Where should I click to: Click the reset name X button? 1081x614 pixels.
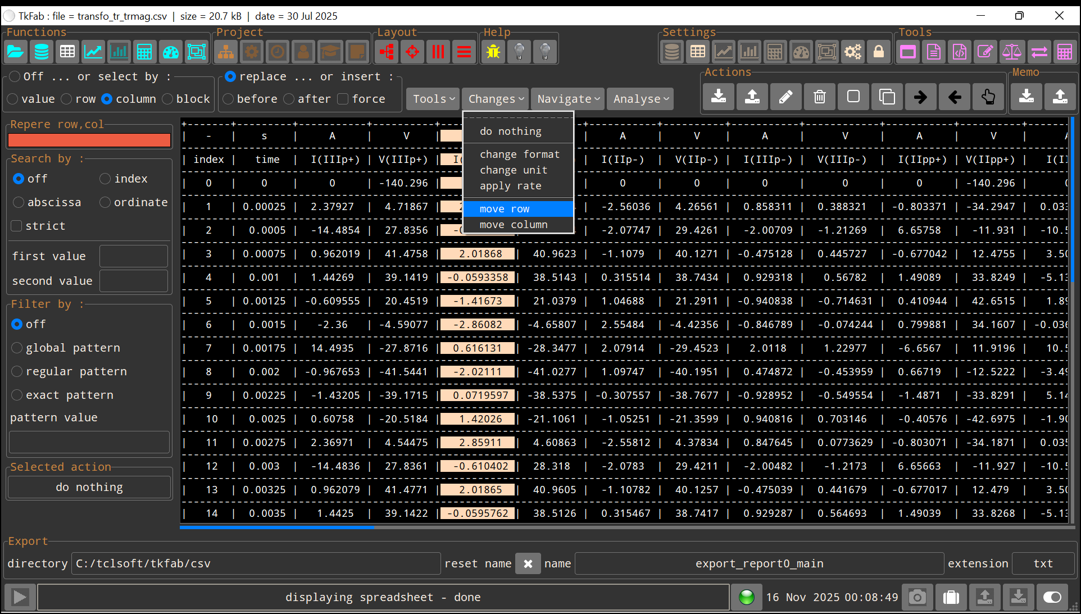click(528, 563)
